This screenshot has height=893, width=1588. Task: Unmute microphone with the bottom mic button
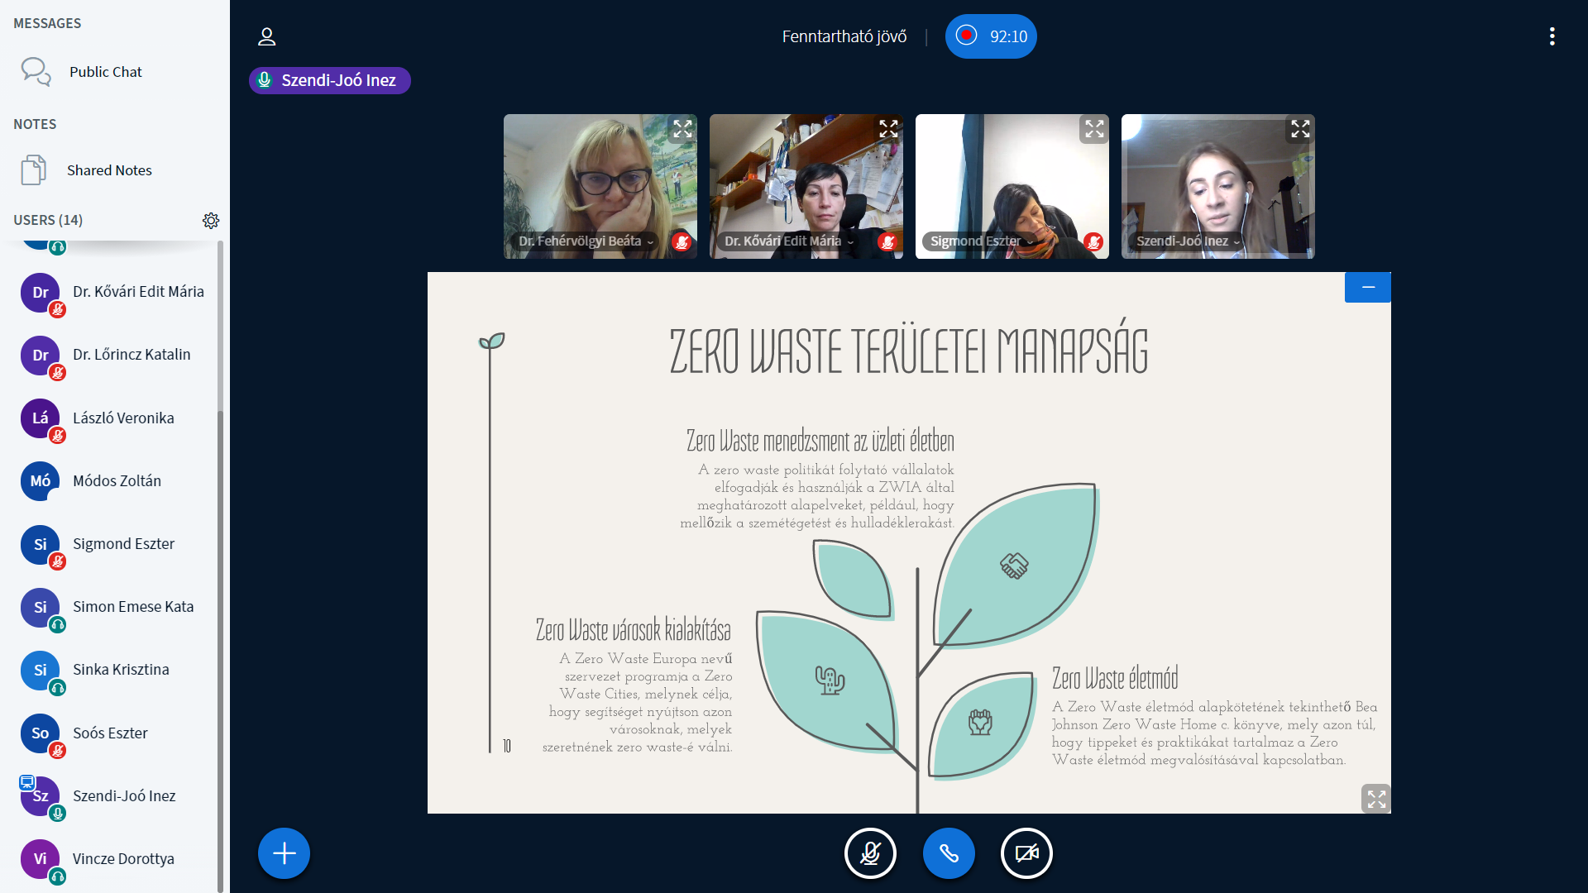[870, 853]
